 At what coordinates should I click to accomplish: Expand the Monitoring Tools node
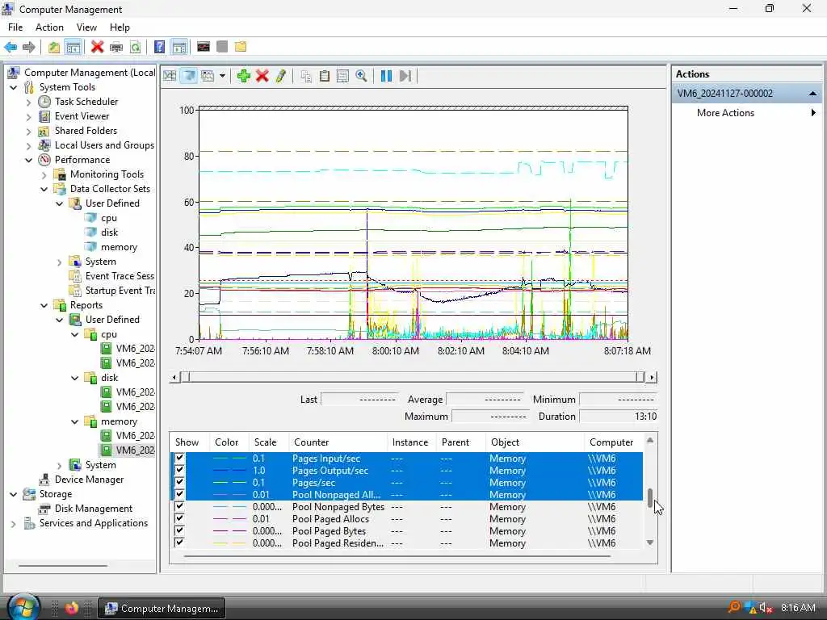tap(44, 175)
